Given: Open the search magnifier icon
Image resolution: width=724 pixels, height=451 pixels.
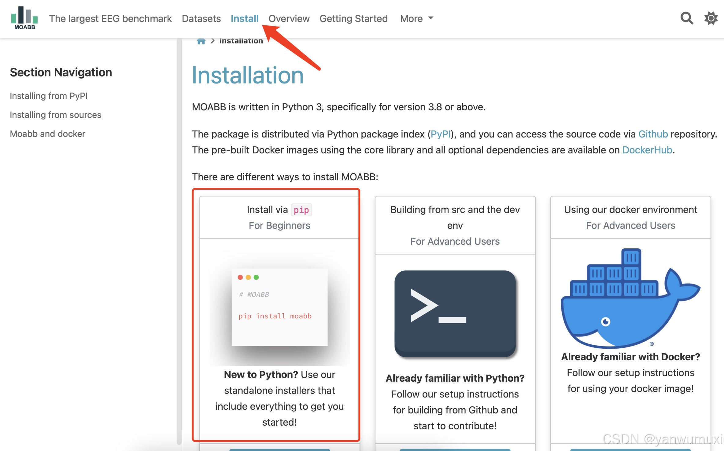Looking at the screenshot, I should pyautogui.click(x=686, y=18).
